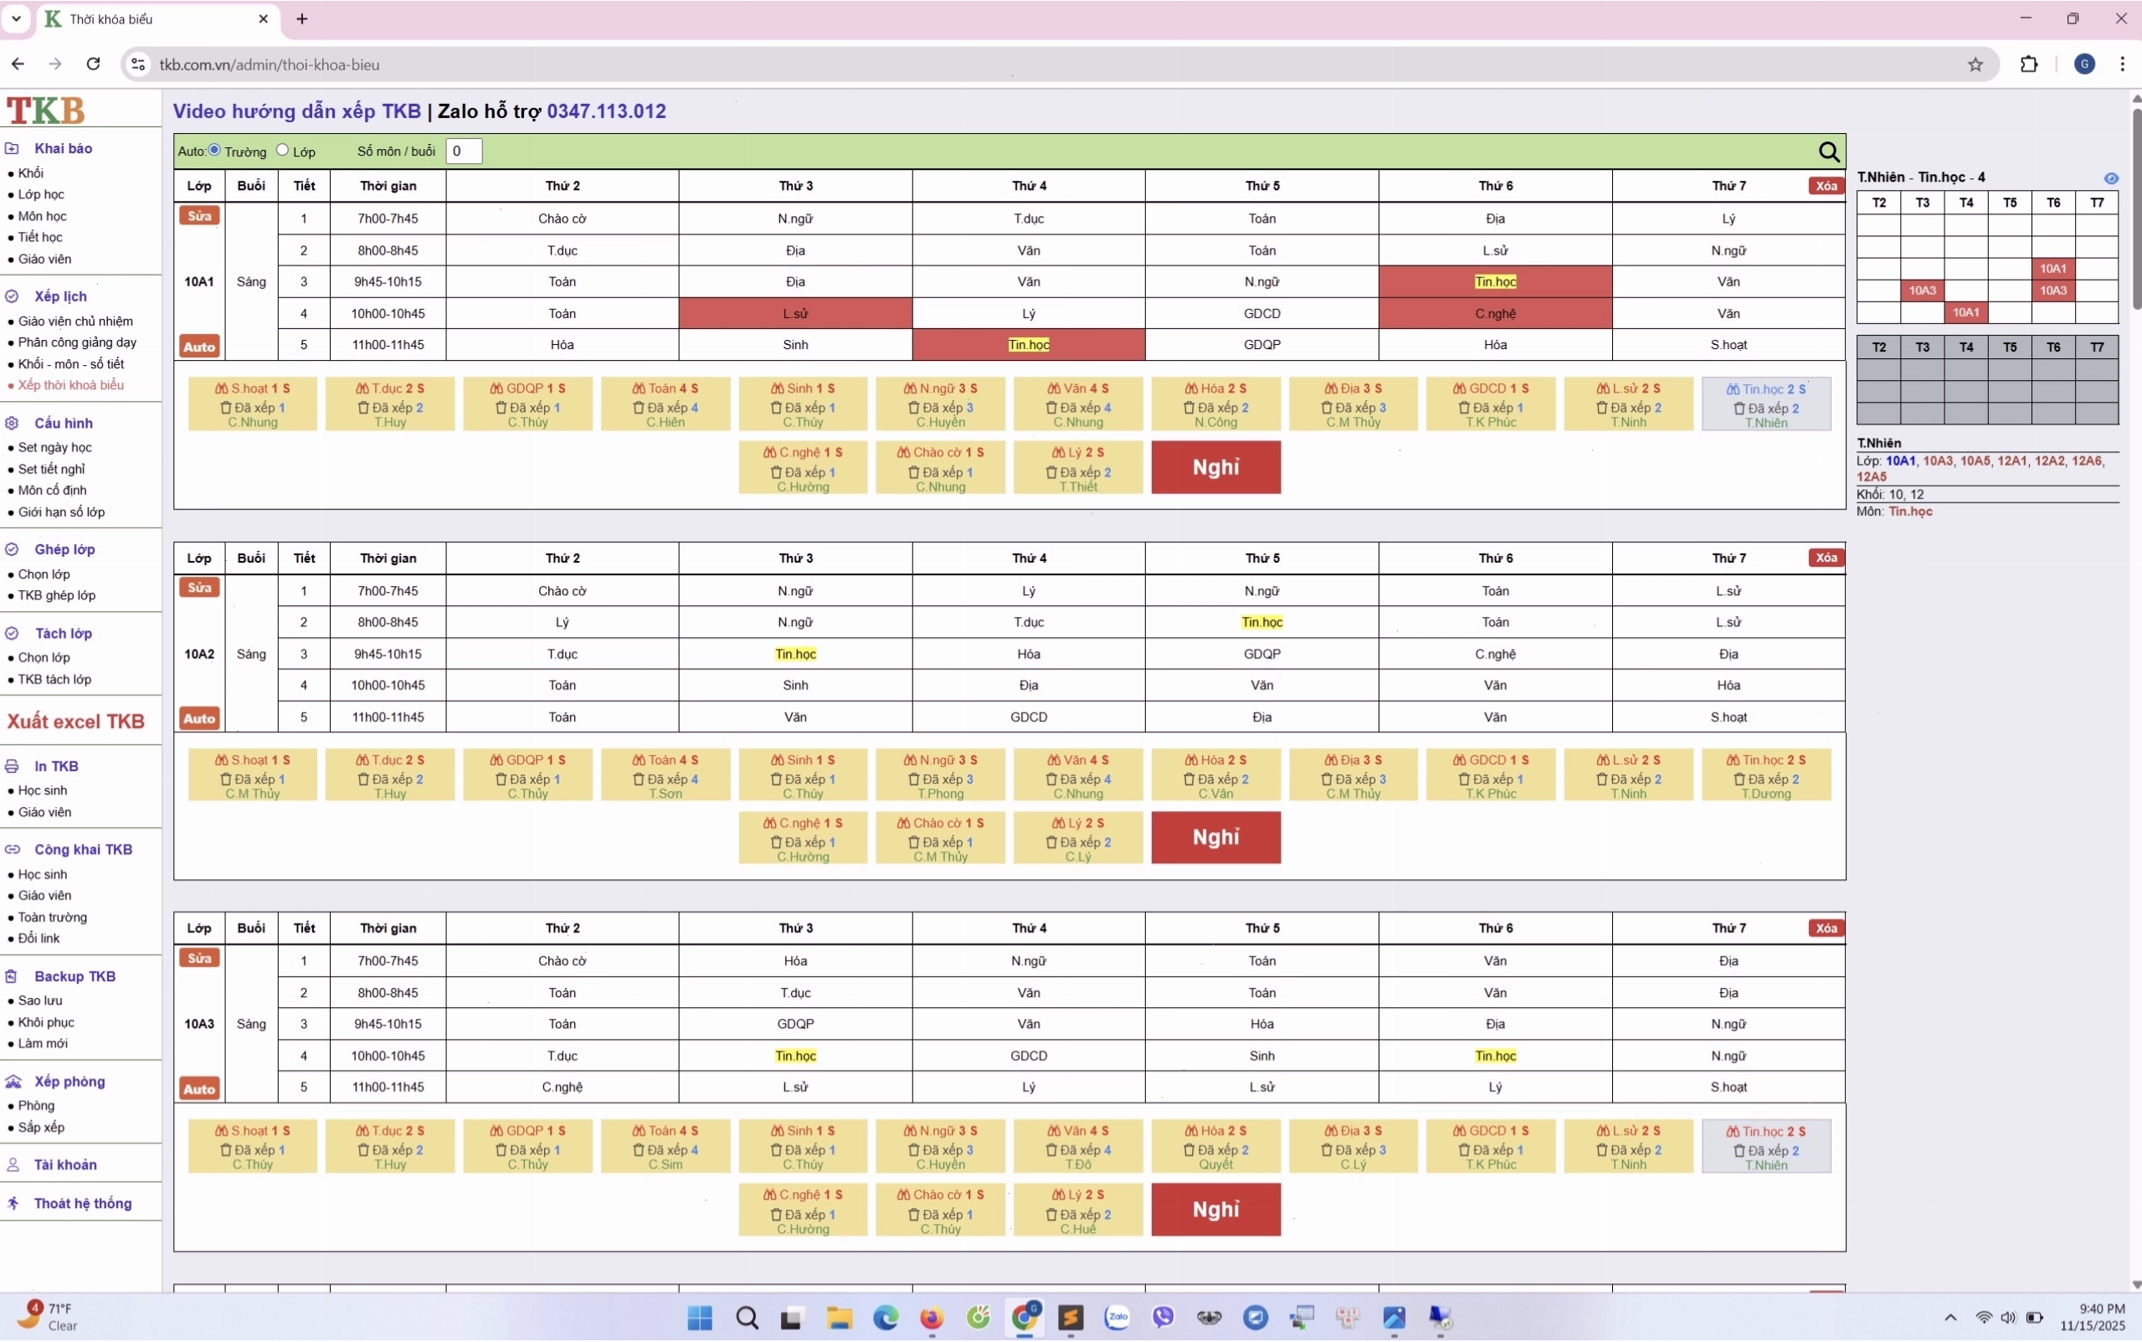Open the tab search dropdown arrow in Chrome
The width and height of the screenshot is (2142, 1342).
pyautogui.click(x=16, y=18)
